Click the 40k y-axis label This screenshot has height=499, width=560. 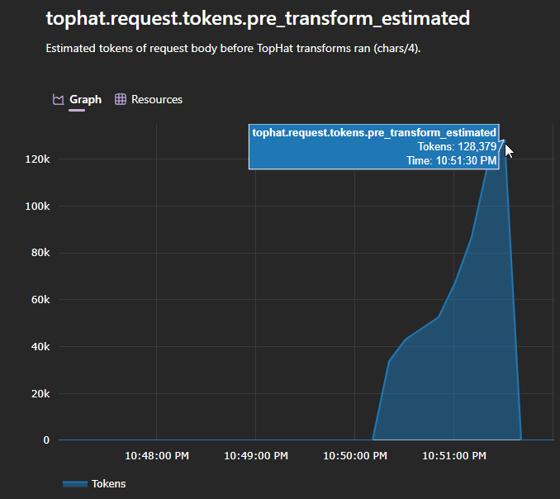(x=40, y=347)
